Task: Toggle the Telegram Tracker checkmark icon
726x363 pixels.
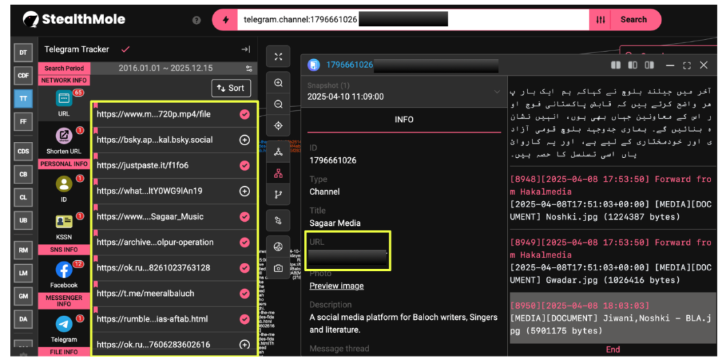Action: coord(125,49)
